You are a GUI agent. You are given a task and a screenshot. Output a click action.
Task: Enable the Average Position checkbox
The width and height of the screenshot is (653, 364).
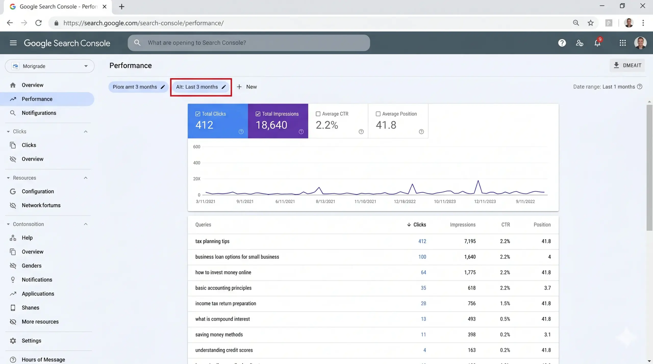[378, 114]
